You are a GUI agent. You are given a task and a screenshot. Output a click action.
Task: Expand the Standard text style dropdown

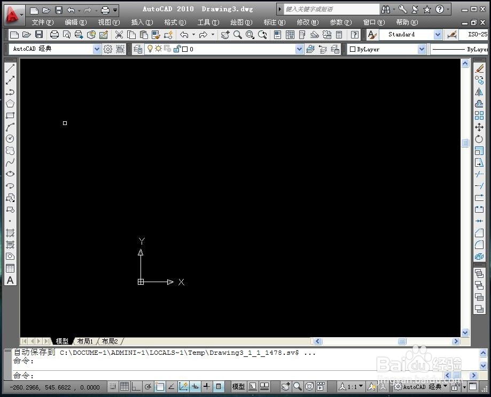tap(438, 35)
